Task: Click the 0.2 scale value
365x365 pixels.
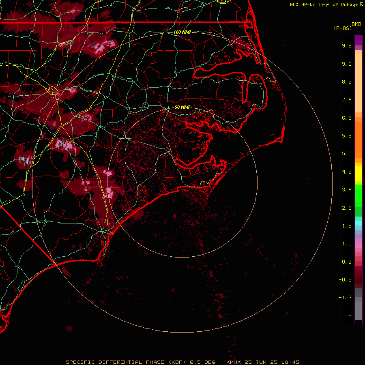Action: (347, 262)
